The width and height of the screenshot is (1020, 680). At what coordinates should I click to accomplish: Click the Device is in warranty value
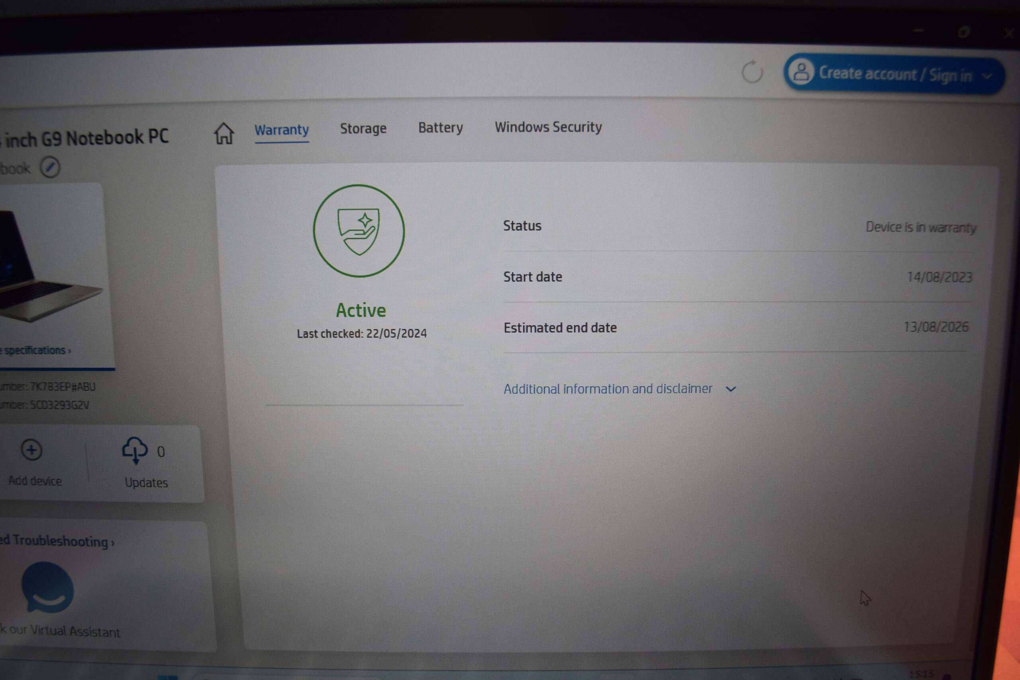click(x=921, y=227)
